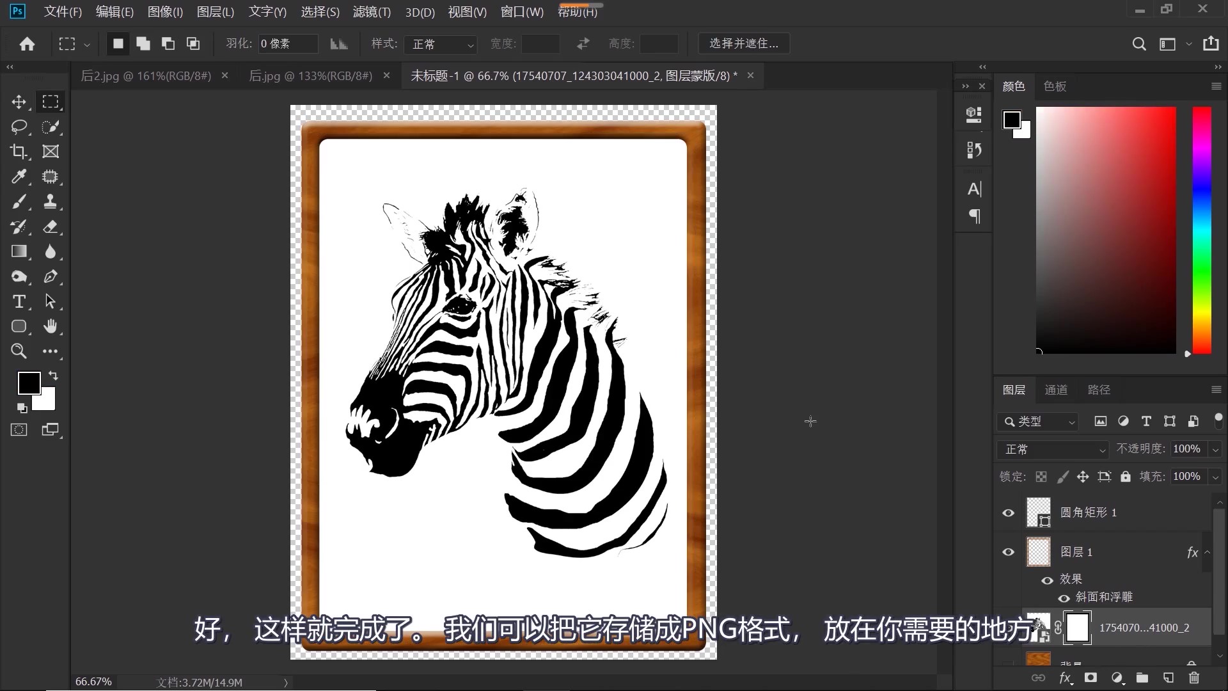Switch to the 通道 tab
This screenshot has height=691, width=1228.
(x=1057, y=390)
